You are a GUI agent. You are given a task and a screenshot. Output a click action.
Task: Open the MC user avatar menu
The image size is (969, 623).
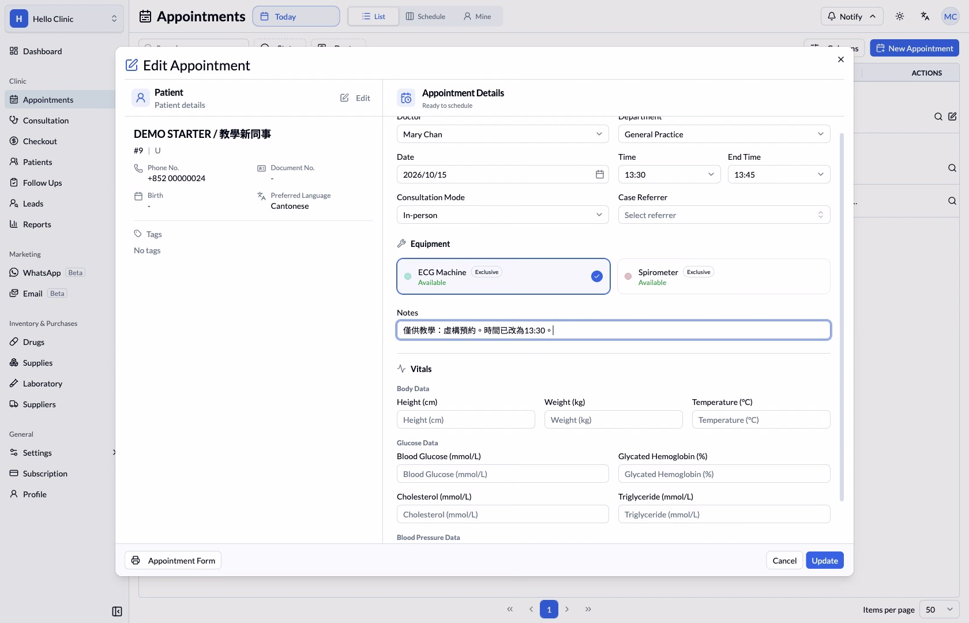click(x=951, y=16)
